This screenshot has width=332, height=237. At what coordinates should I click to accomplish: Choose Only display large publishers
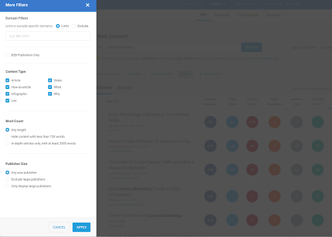7,186
